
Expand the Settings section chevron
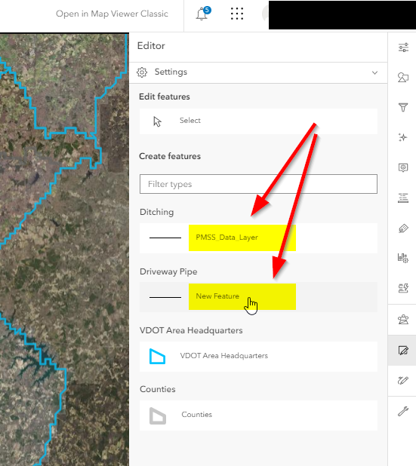tap(375, 72)
